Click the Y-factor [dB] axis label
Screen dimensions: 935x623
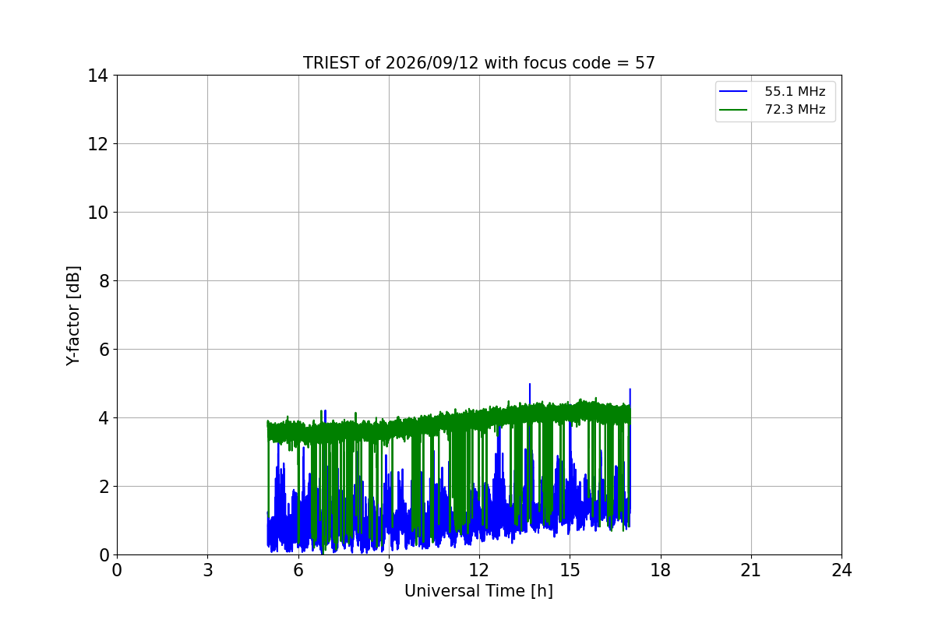coord(73,315)
